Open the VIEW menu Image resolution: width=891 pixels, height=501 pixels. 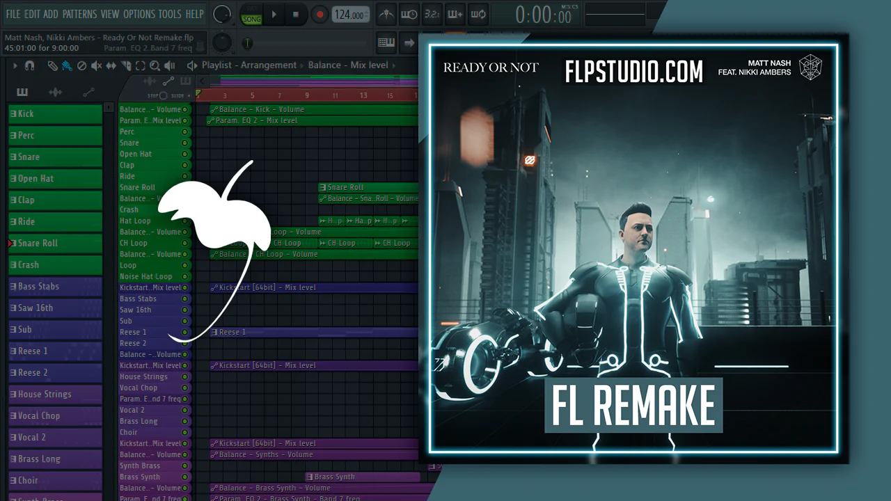point(110,14)
